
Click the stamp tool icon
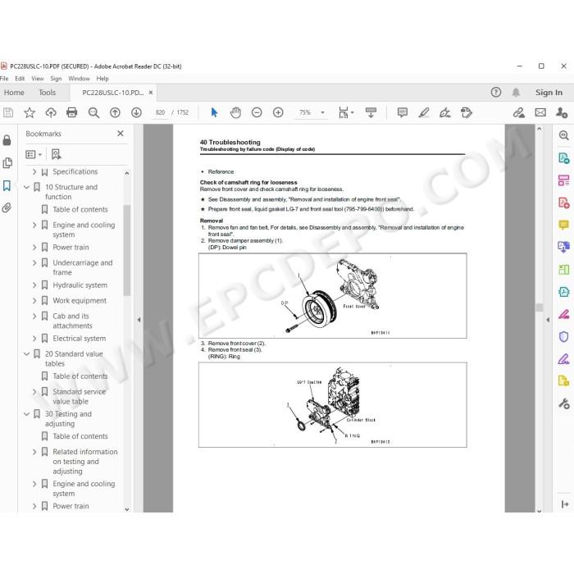467,112
